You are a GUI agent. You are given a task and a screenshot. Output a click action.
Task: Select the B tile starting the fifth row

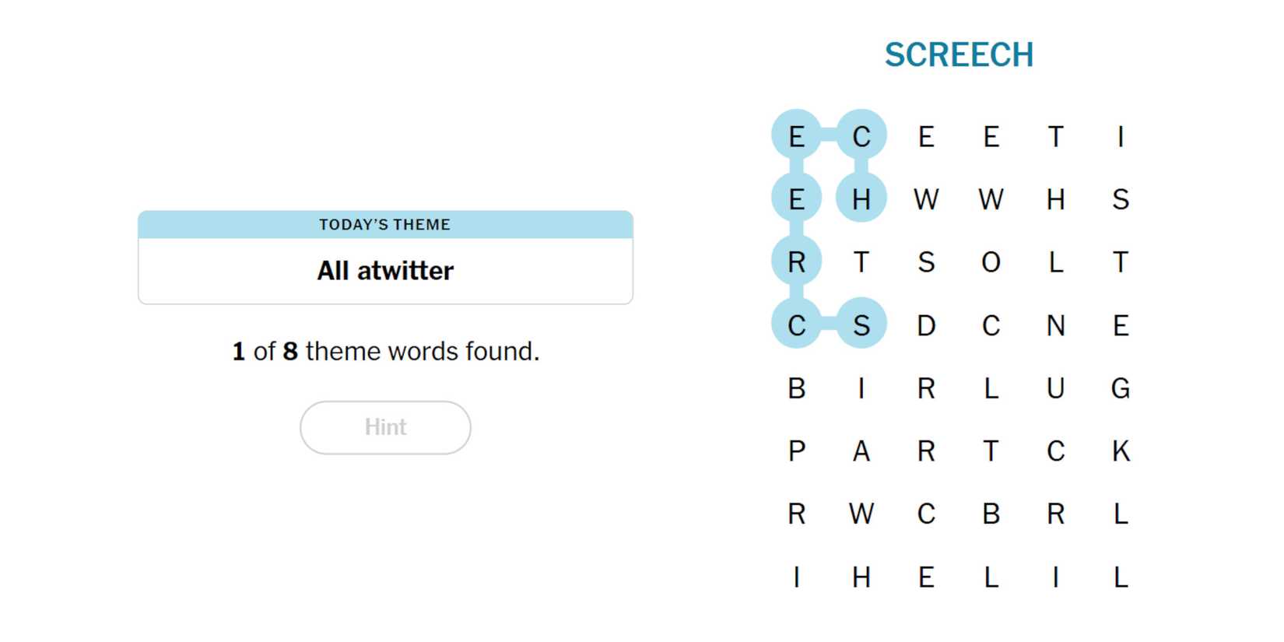(796, 388)
